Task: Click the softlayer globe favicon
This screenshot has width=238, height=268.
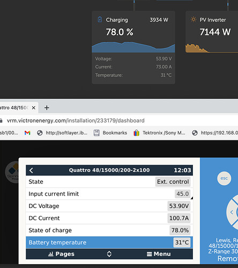Action: [x=40, y=133]
